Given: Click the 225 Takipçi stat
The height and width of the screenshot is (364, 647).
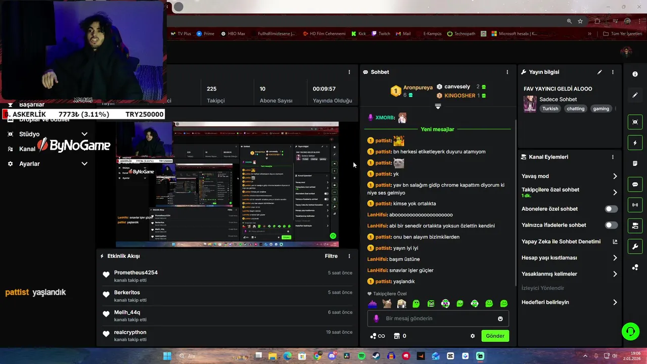Looking at the screenshot, I should (216, 94).
